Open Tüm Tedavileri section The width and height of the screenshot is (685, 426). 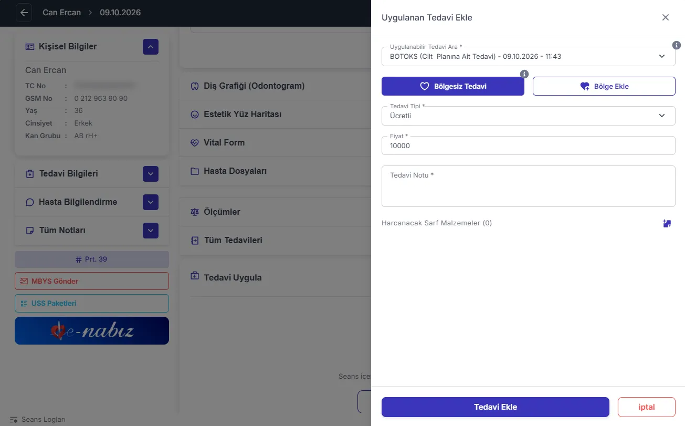tap(275, 241)
